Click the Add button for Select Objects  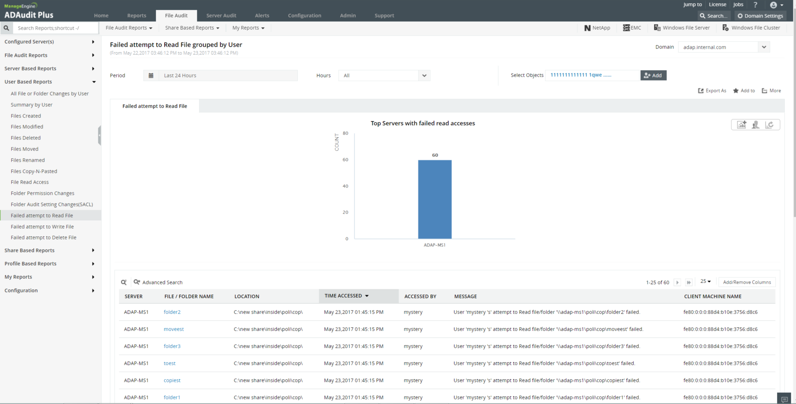click(x=653, y=76)
